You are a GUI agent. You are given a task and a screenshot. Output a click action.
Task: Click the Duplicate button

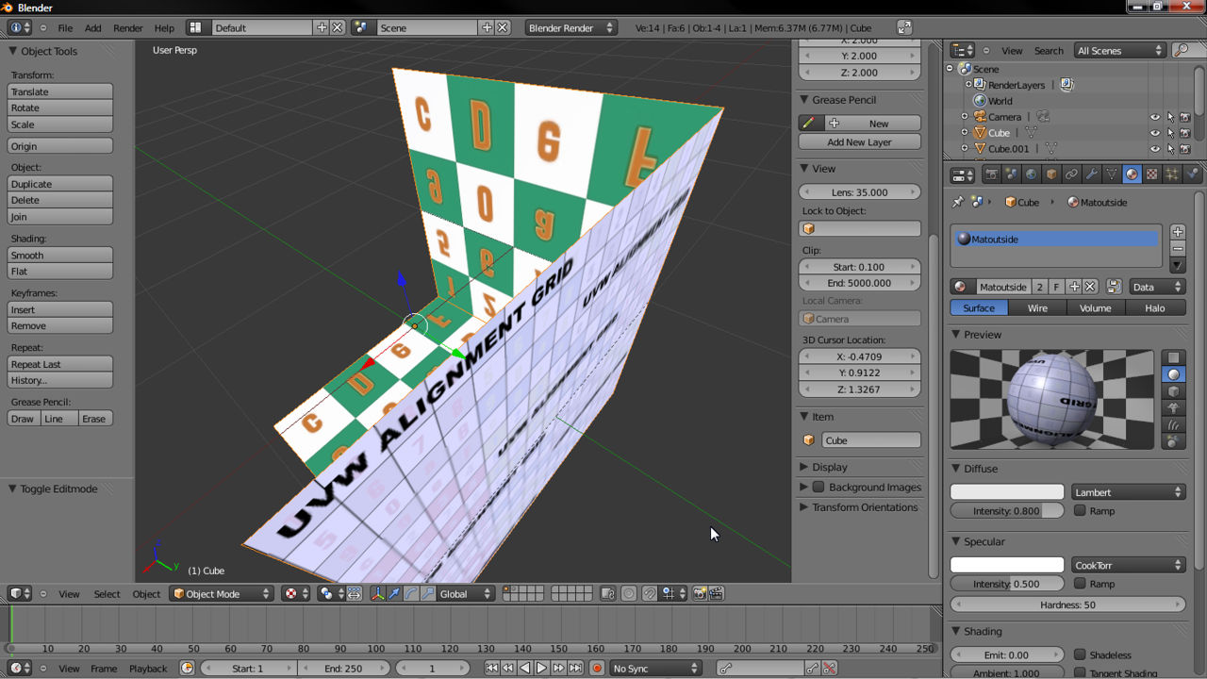pyautogui.click(x=60, y=184)
